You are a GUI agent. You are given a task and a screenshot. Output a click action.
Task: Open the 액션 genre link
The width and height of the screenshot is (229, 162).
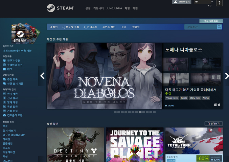click(x=5, y=156)
